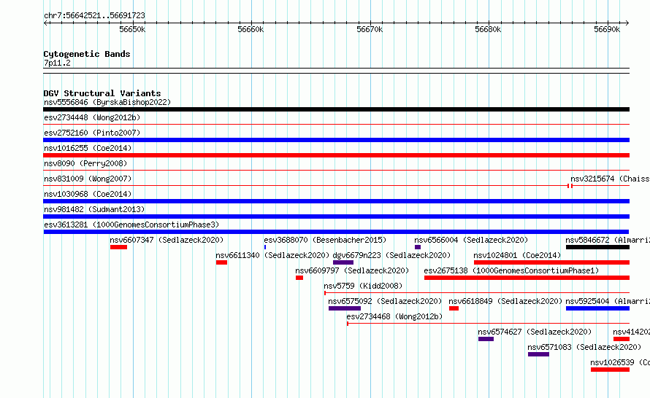Click the 56690k ruler position label
Viewport: 650px width, 398px height.
[x=607, y=29]
